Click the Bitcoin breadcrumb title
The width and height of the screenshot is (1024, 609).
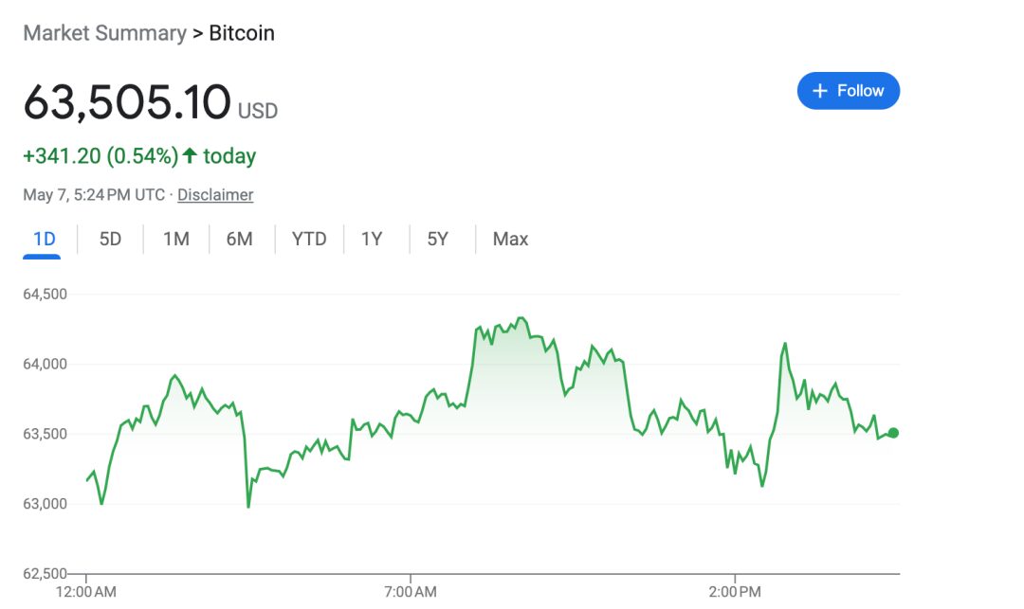point(242,33)
